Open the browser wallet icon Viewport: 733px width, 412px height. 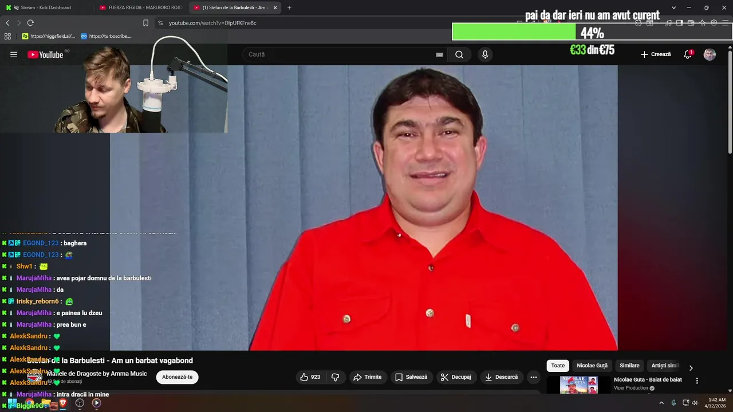coord(691,23)
